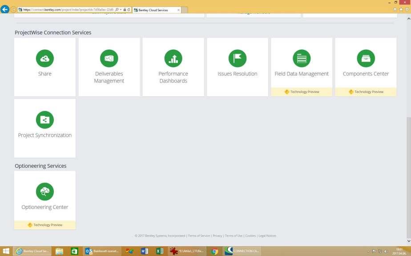
Task: Switch to CONNECTION Client taskbar window
Action: (242, 251)
